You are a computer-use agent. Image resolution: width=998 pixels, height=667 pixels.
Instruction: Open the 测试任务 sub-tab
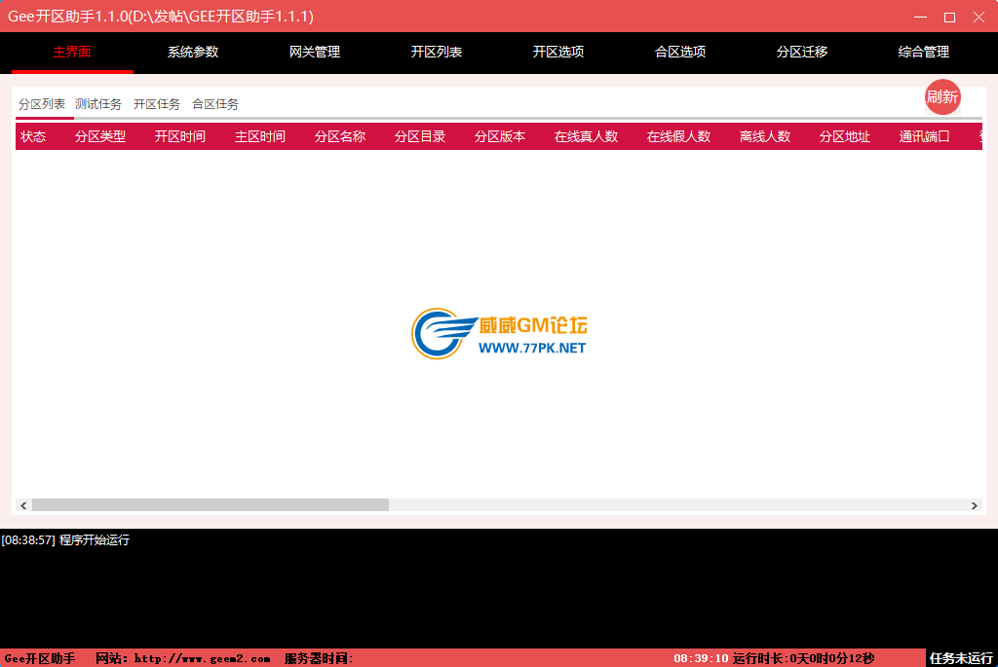98,104
